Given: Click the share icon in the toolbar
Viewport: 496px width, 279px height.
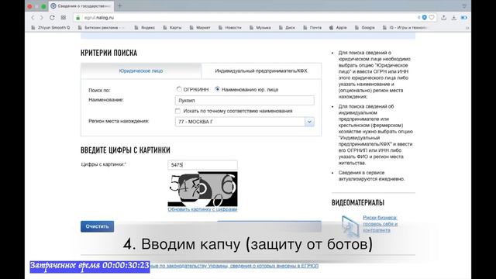Looking at the screenshot, I should click(443, 18).
